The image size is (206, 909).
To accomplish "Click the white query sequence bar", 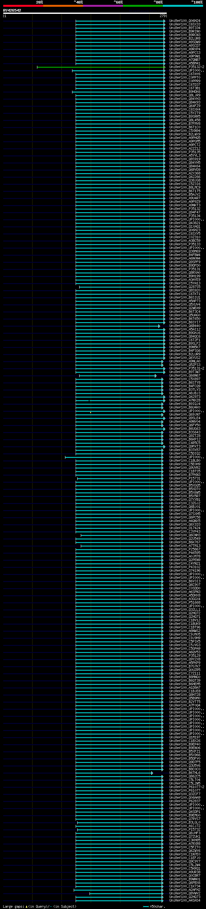I will click(85, 13).
